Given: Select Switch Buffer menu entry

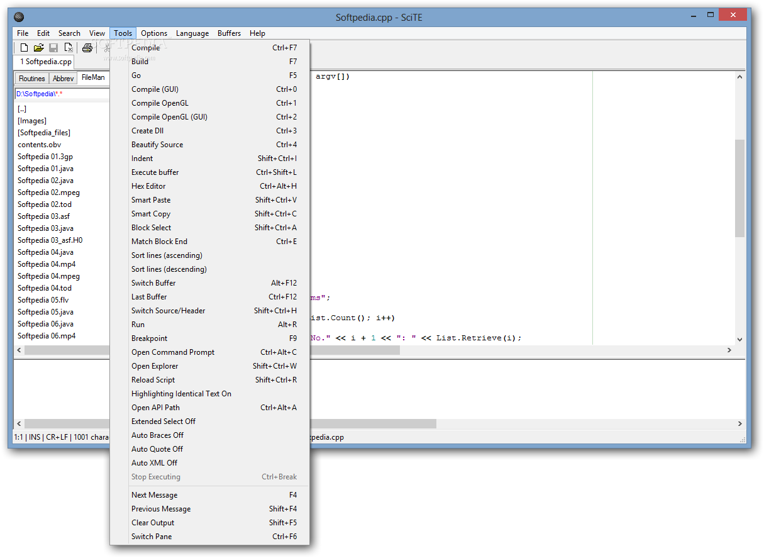Looking at the screenshot, I should pyautogui.click(x=210, y=283).
